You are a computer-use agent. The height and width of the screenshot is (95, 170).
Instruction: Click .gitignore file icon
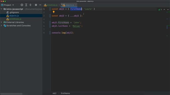pyautogui.click(x=7, y=12)
